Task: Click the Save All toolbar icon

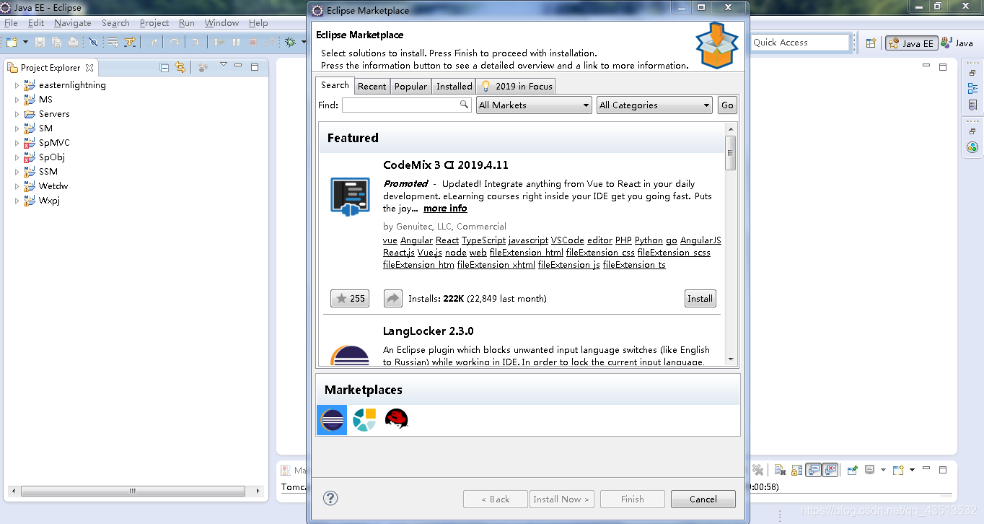Action: pos(56,43)
